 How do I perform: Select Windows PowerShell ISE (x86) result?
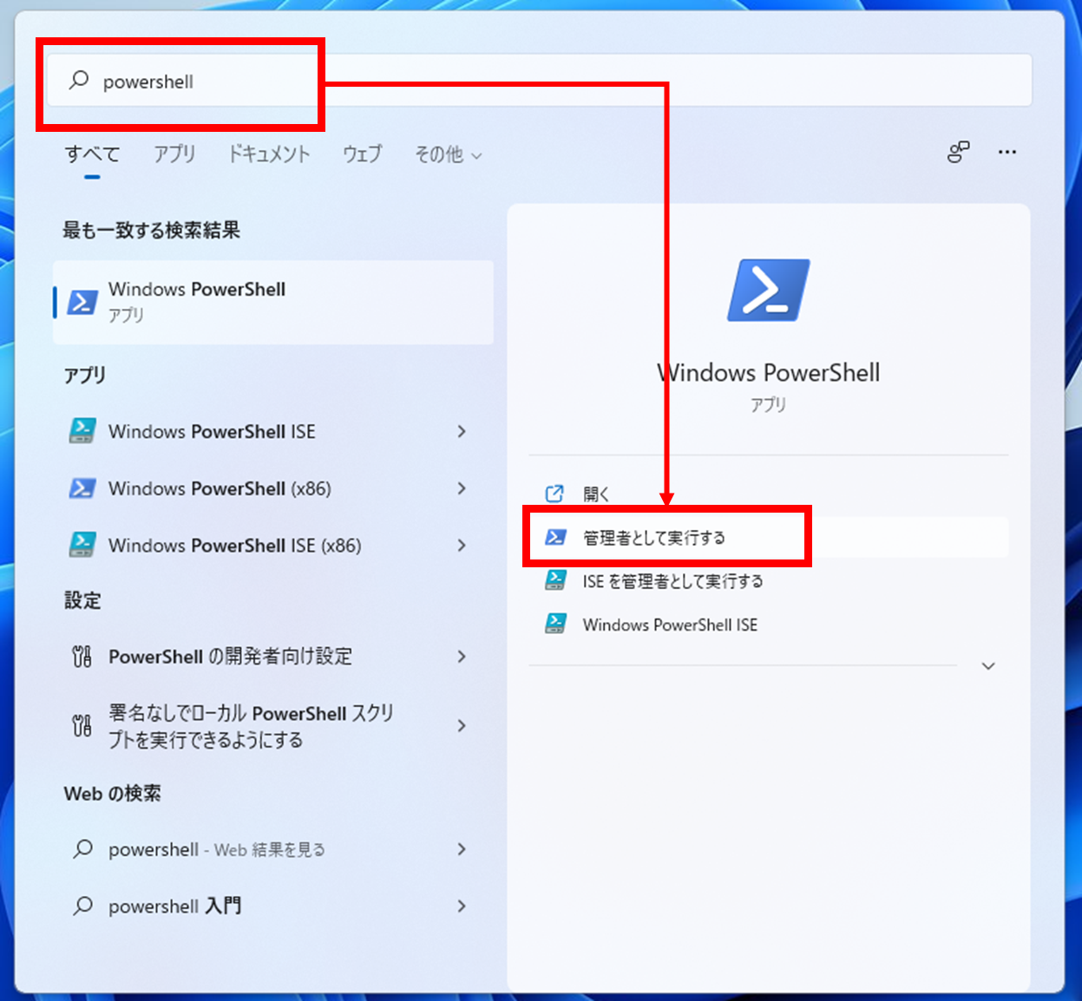pos(234,545)
